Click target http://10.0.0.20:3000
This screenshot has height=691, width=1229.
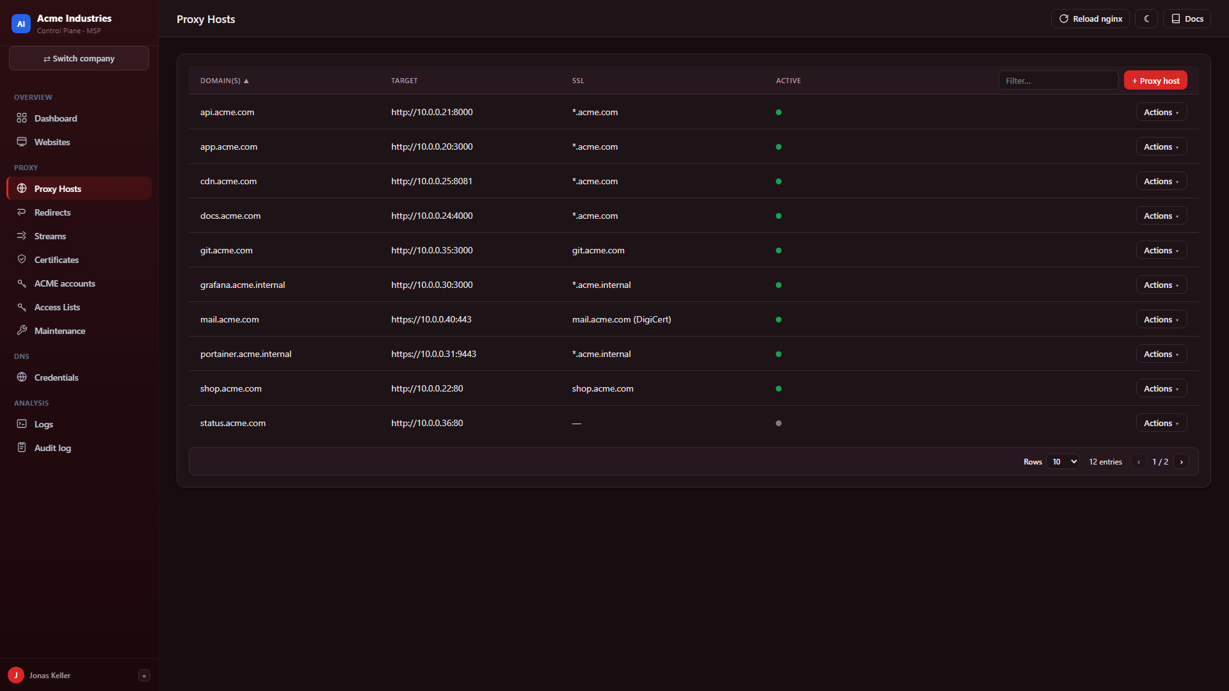click(432, 147)
